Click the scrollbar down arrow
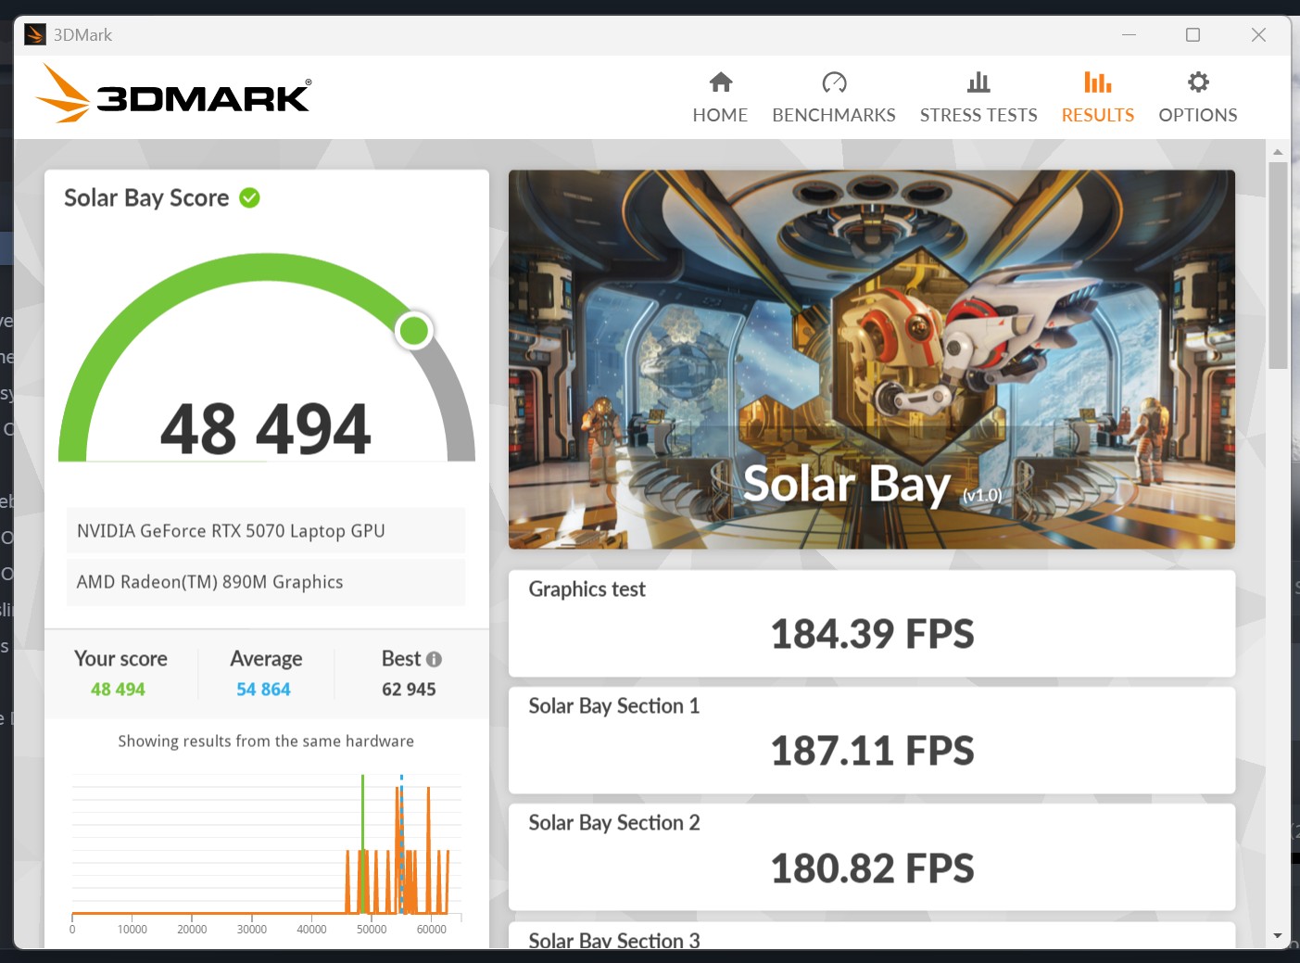This screenshot has height=963, width=1300. coord(1278,936)
